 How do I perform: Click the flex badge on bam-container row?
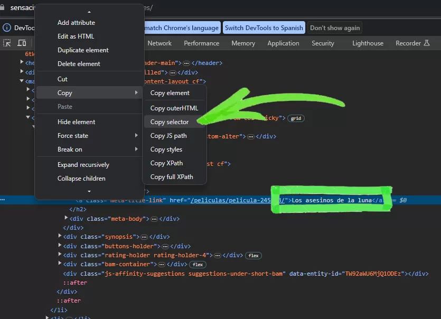tap(198, 265)
